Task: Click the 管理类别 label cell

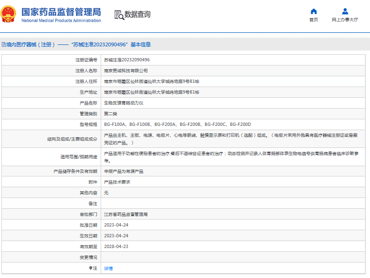Action: (51, 114)
